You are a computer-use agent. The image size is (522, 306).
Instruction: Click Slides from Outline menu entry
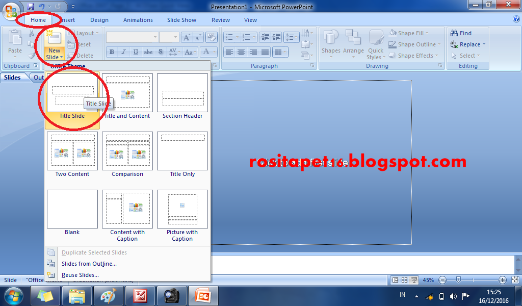89,264
